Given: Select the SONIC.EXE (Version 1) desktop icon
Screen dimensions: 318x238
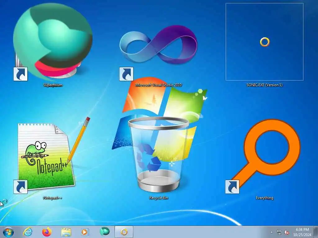Looking at the screenshot, I should [265, 42].
